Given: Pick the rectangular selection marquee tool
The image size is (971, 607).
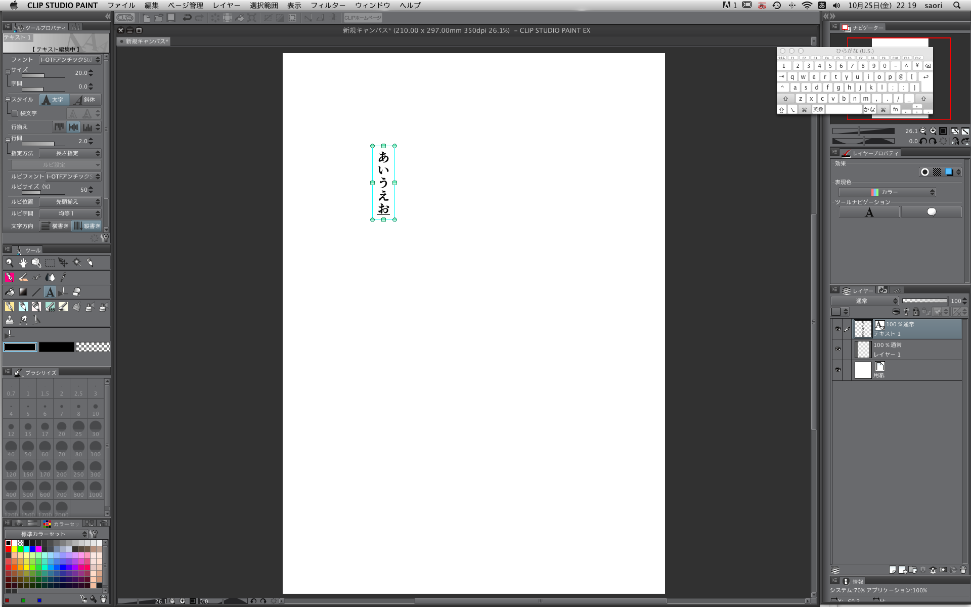Looking at the screenshot, I should [x=50, y=263].
